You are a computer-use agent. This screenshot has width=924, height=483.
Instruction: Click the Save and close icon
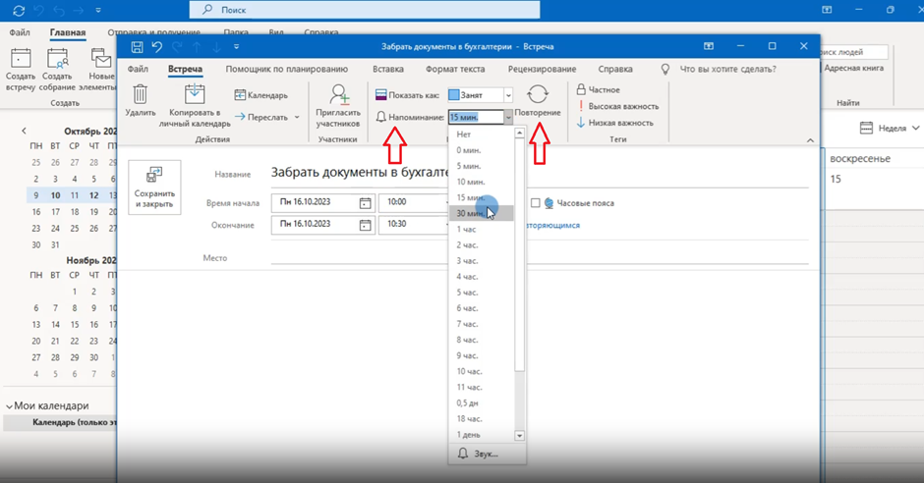(x=154, y=177)
